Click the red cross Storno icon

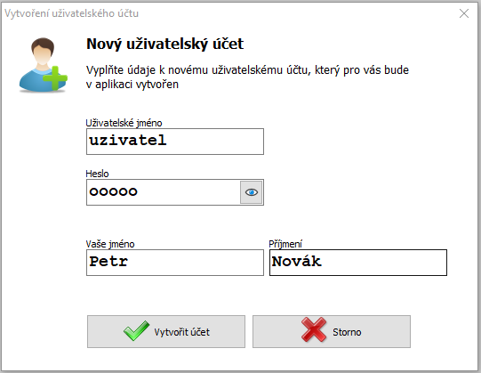pos(314,329)
